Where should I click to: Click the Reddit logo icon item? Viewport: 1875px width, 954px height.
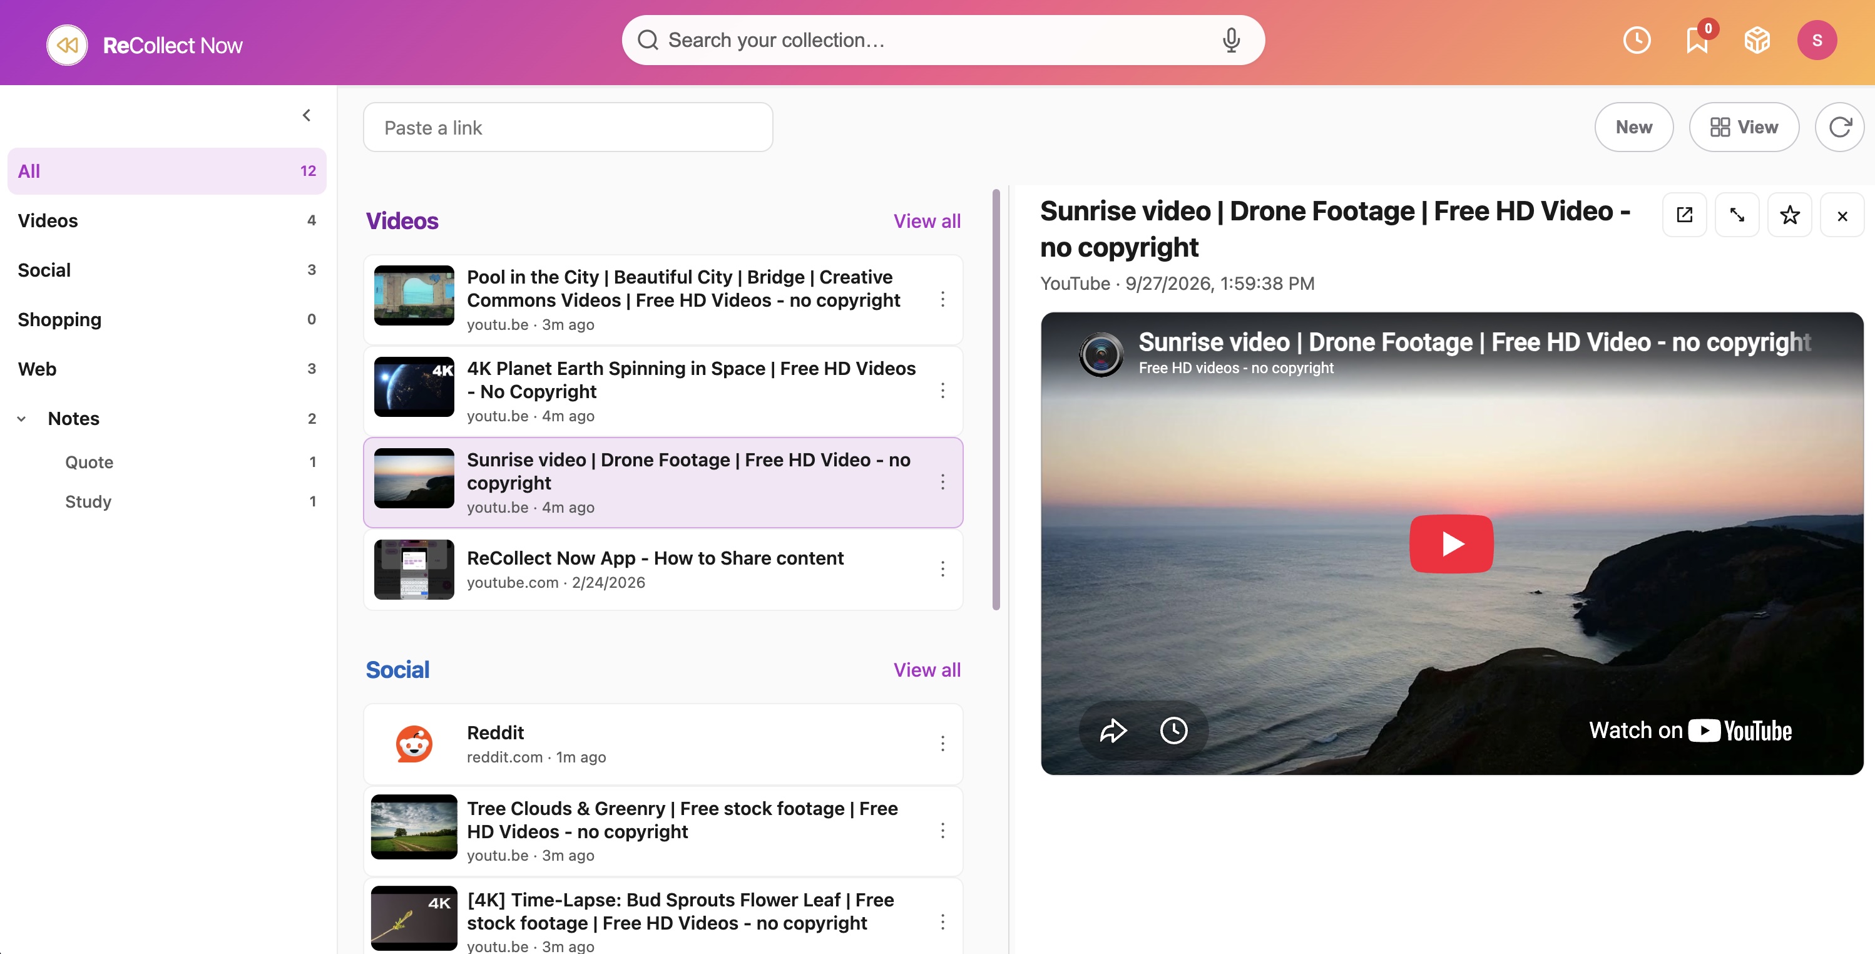[414, 744]
